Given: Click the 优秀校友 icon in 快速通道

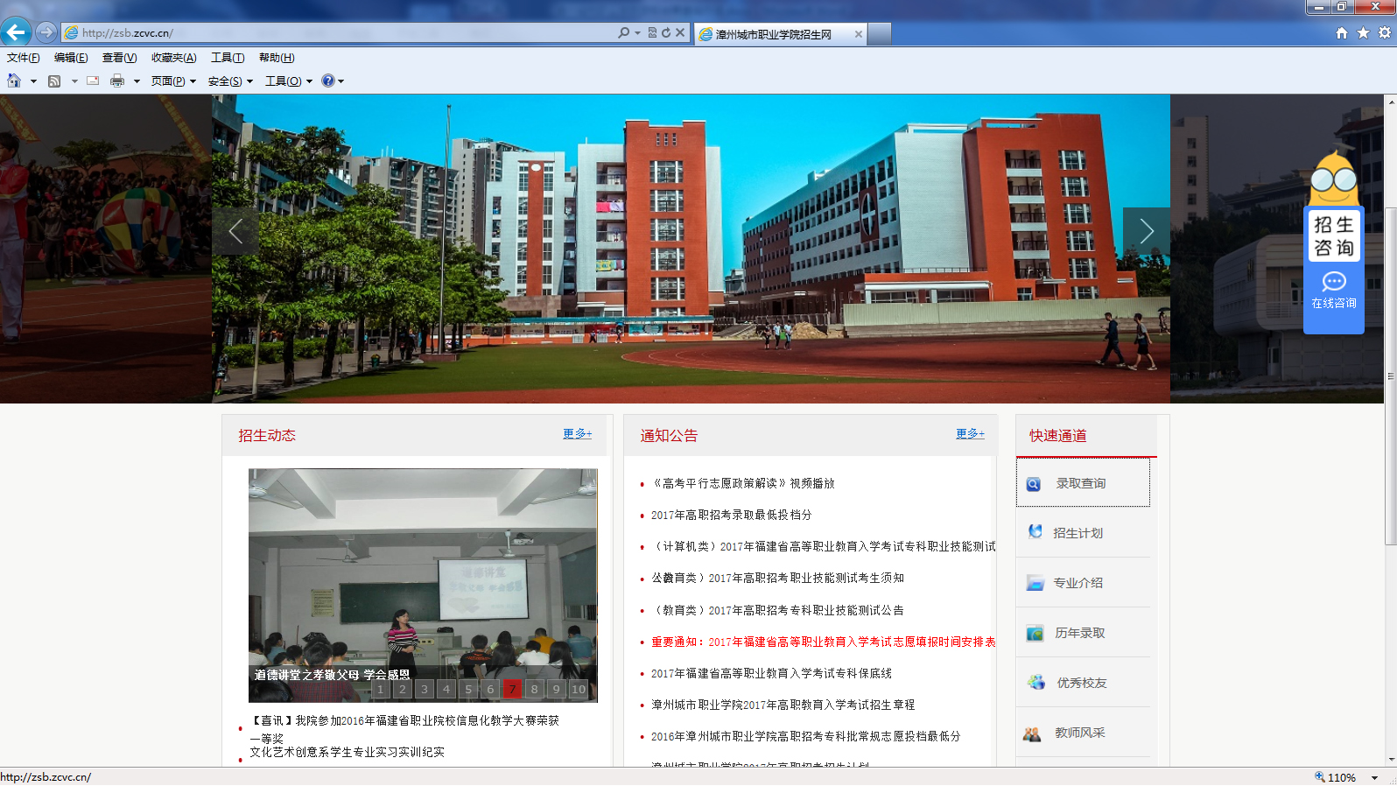Looking at the screenshot, I should pyautogui.click(x=1036, y=683).
